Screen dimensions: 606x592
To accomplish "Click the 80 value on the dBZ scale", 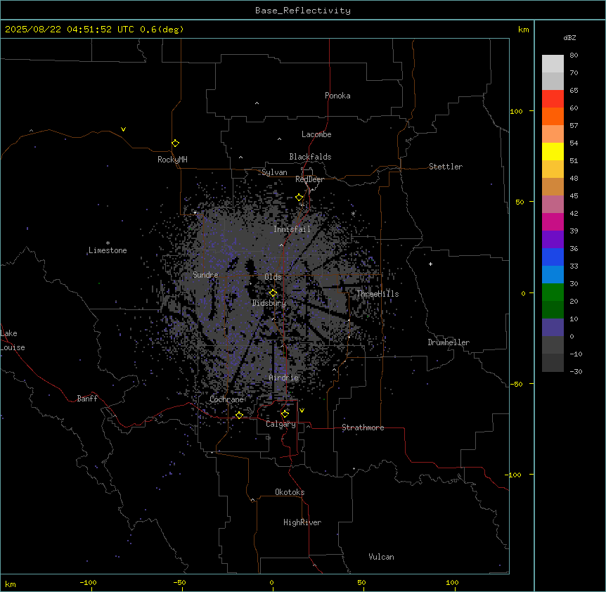I will (x=574, y=56).
